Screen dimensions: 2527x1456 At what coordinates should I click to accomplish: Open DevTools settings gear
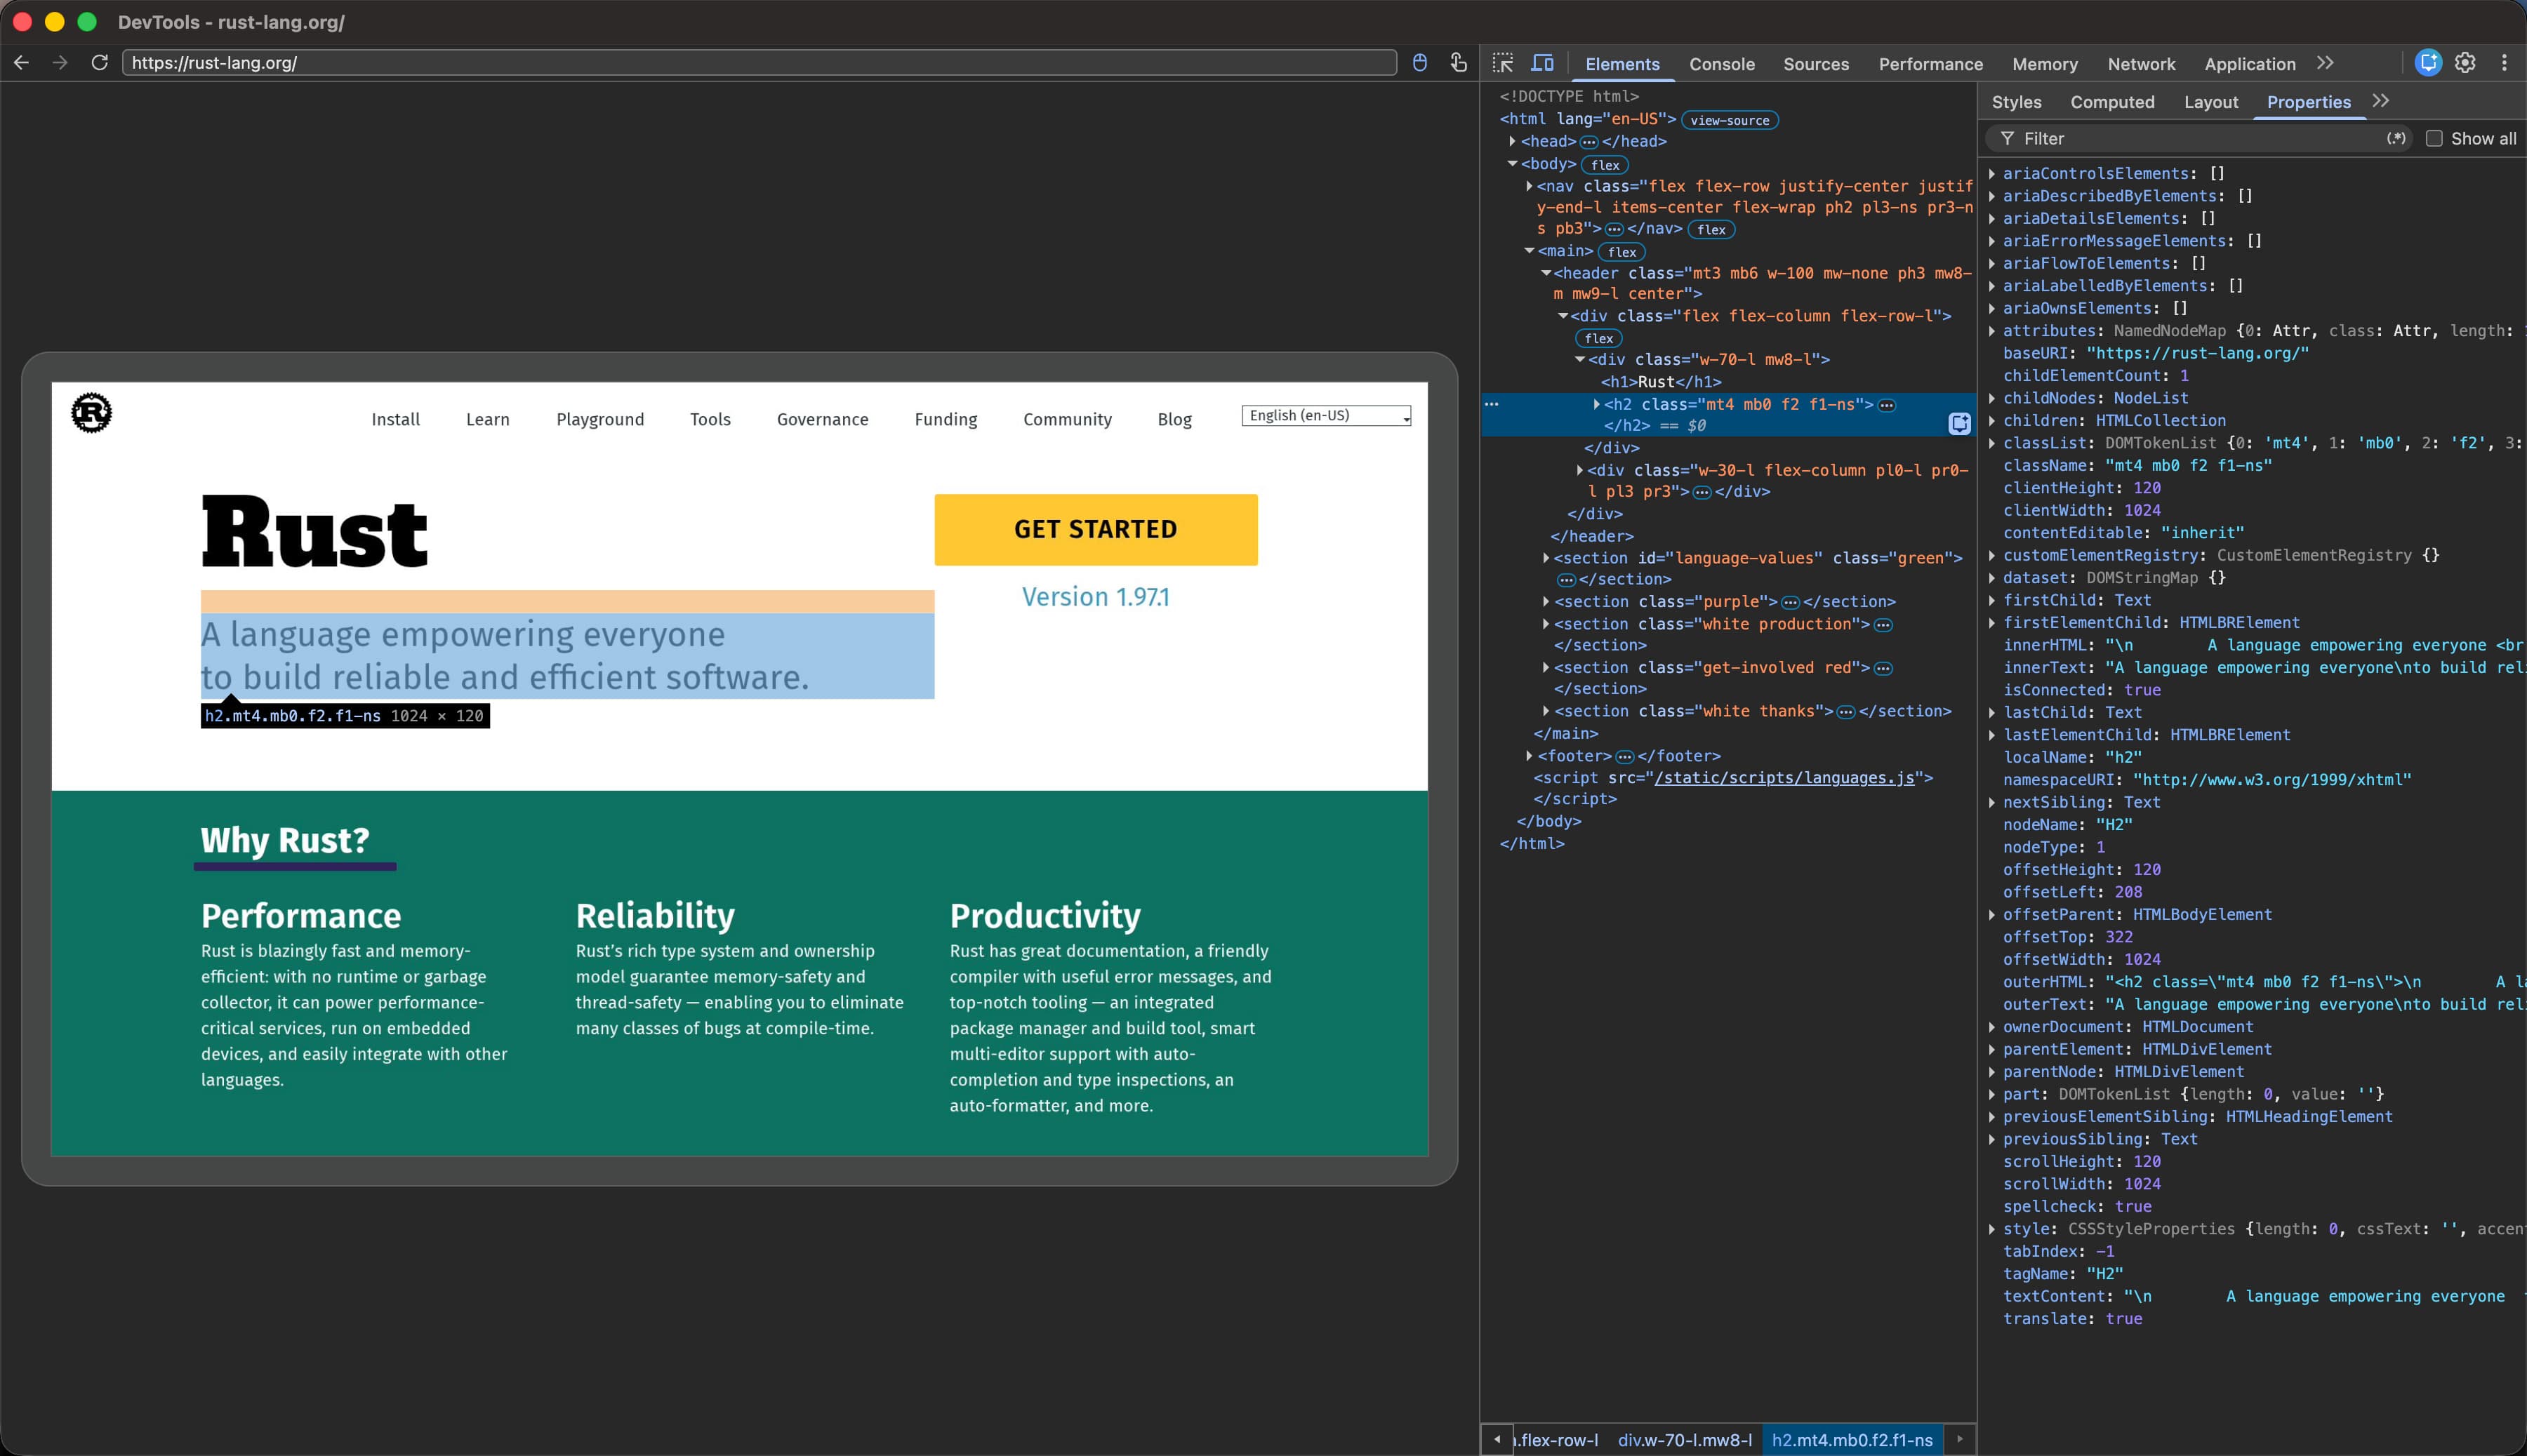pos(2465,63)
